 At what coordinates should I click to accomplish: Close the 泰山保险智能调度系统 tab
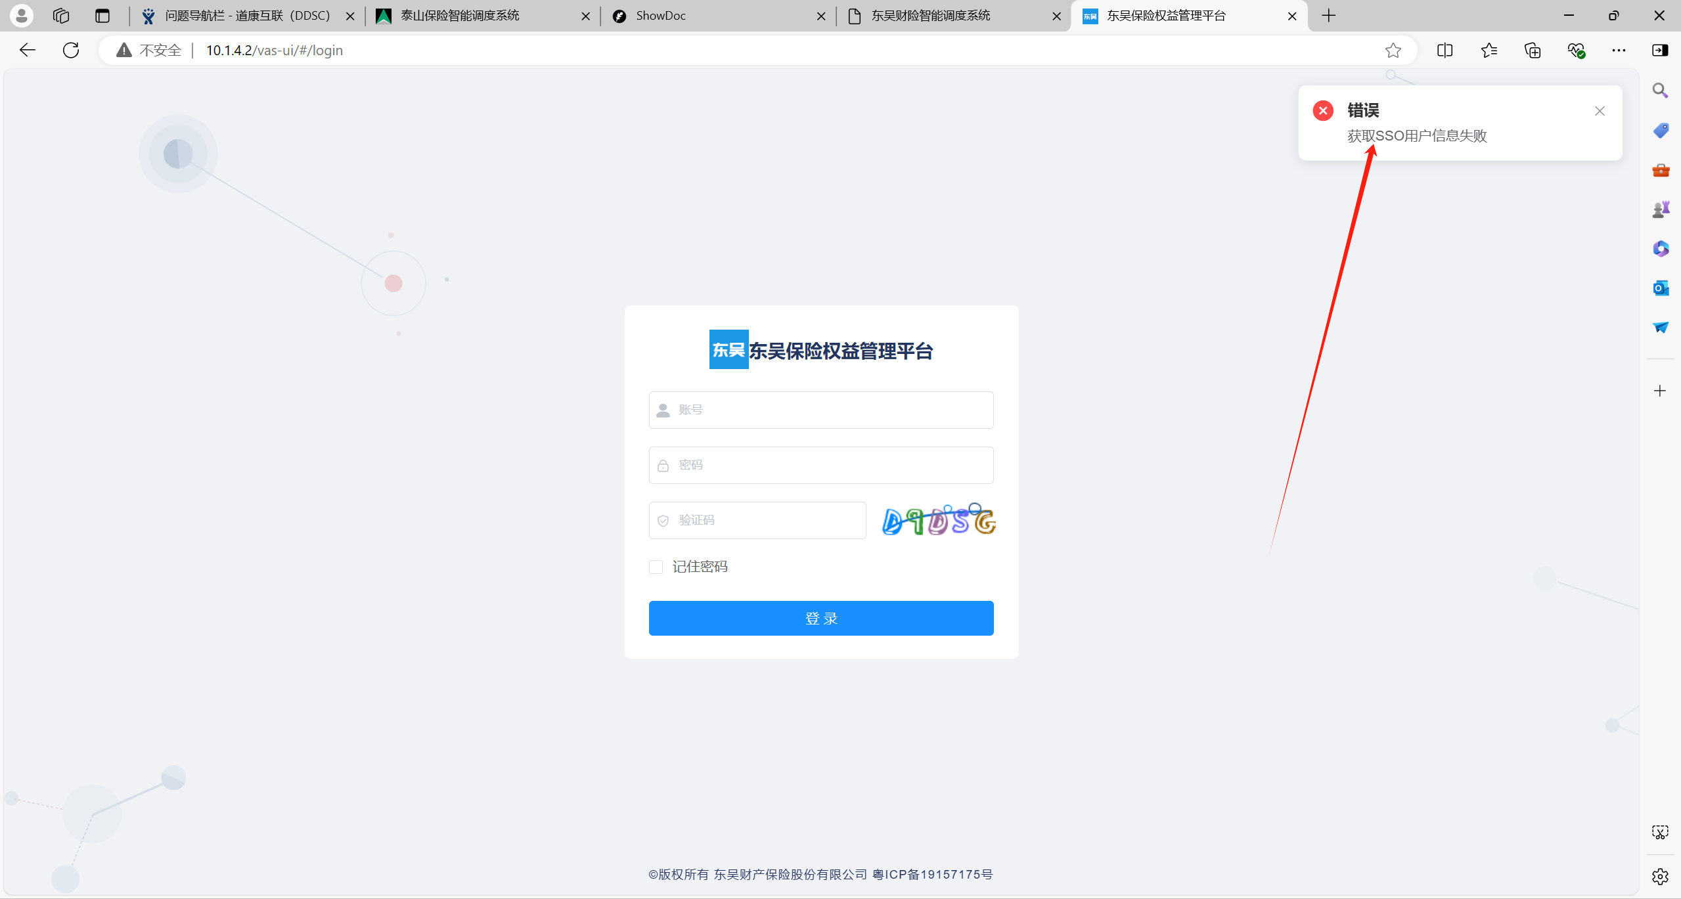[x=586, y=16]
